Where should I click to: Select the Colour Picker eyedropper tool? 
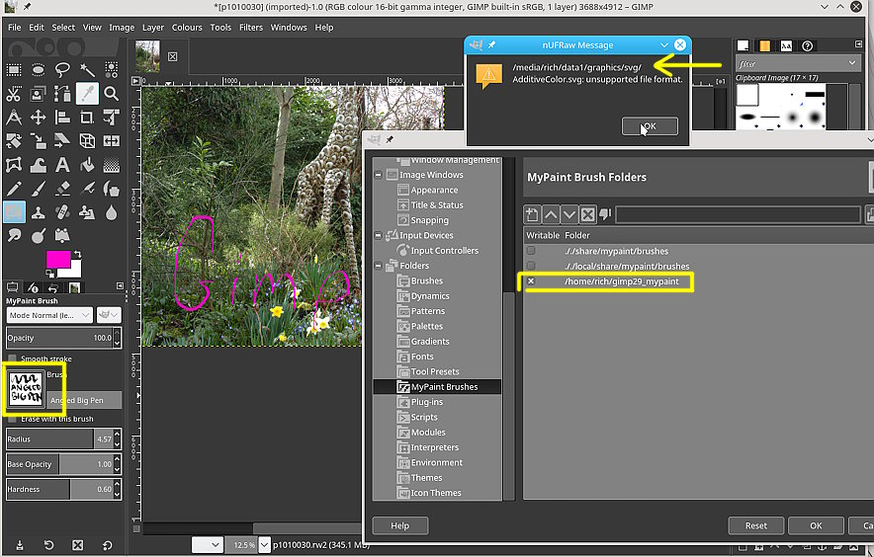pyautogui.click(x=87, y=94)
